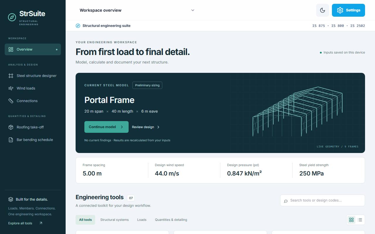The width and height of the screenshot is (375, 234).
Task: Click the arrow icon next to Explore all tools
Action: pyautogui.click(x=41, y=223)
